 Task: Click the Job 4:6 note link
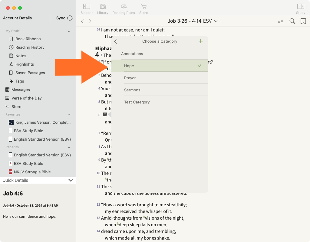tap(8, 205)
